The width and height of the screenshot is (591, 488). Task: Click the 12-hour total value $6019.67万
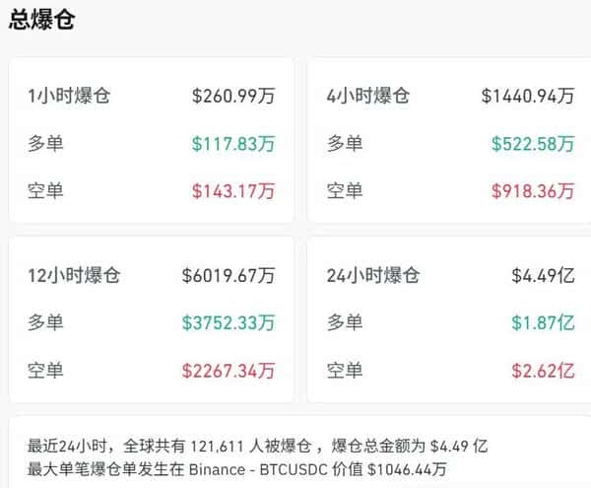click(x=229, y=275)
